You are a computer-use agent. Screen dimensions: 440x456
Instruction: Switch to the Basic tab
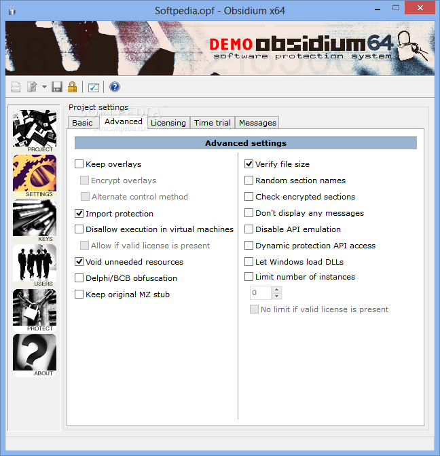click(82, 123)
